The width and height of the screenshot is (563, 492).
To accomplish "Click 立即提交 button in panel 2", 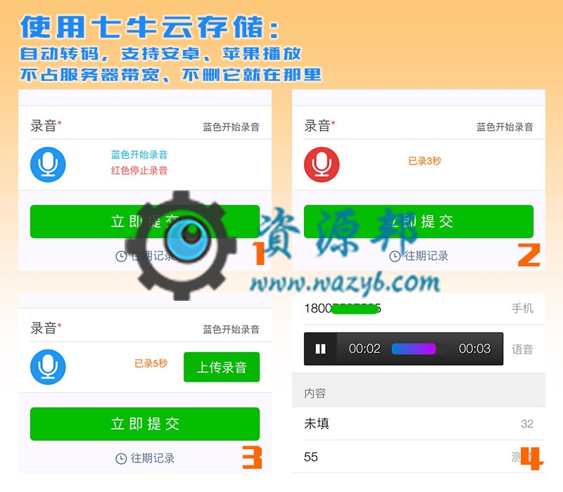I will [418, 221].
